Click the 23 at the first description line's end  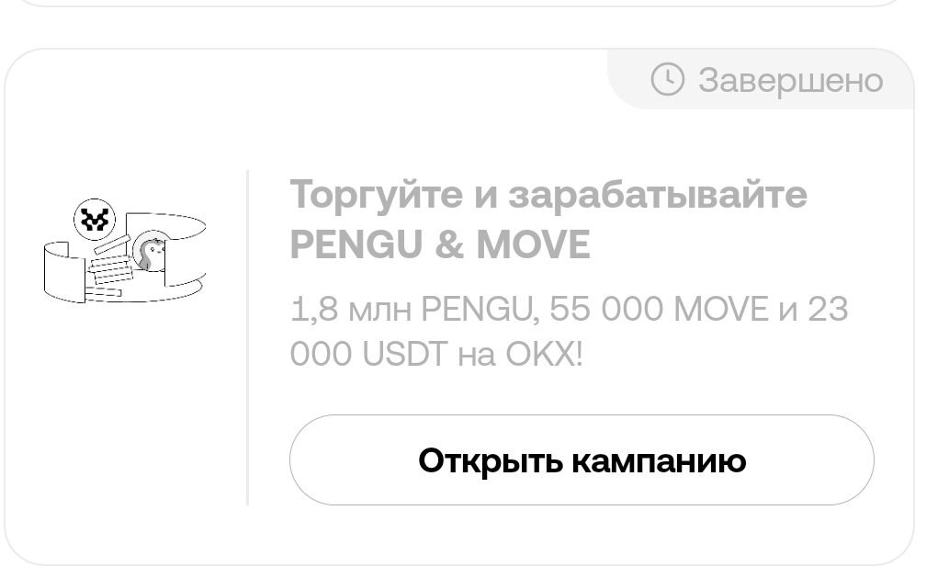pos(828,309)
